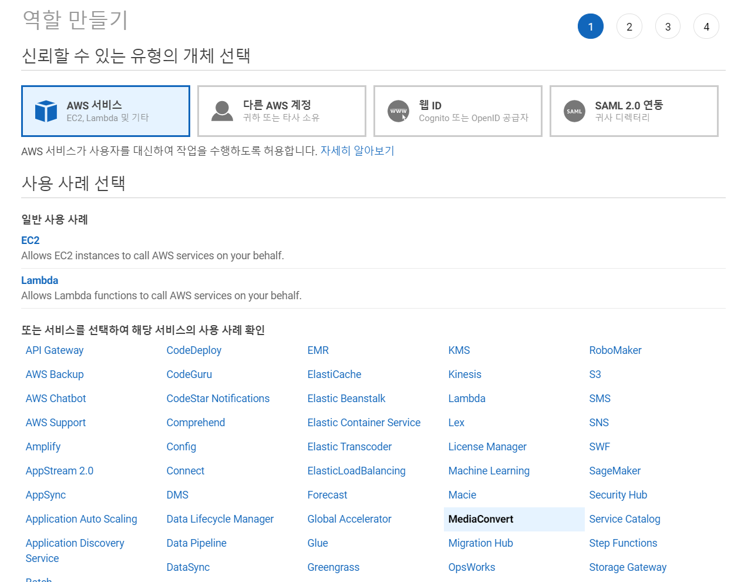Viewport: 741px width, 582px height.
Task: Select AWS Chatbot service
Action: pyautogui.click(x=56, y=399)
